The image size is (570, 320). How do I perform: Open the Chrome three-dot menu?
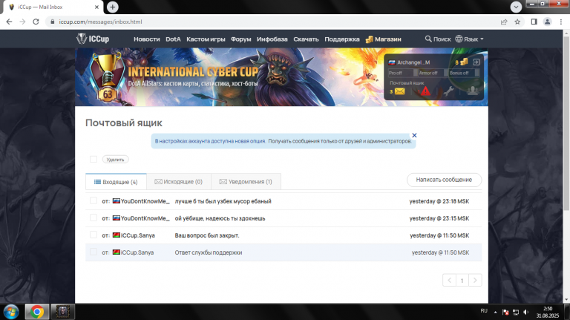click(x=561, y=22)
